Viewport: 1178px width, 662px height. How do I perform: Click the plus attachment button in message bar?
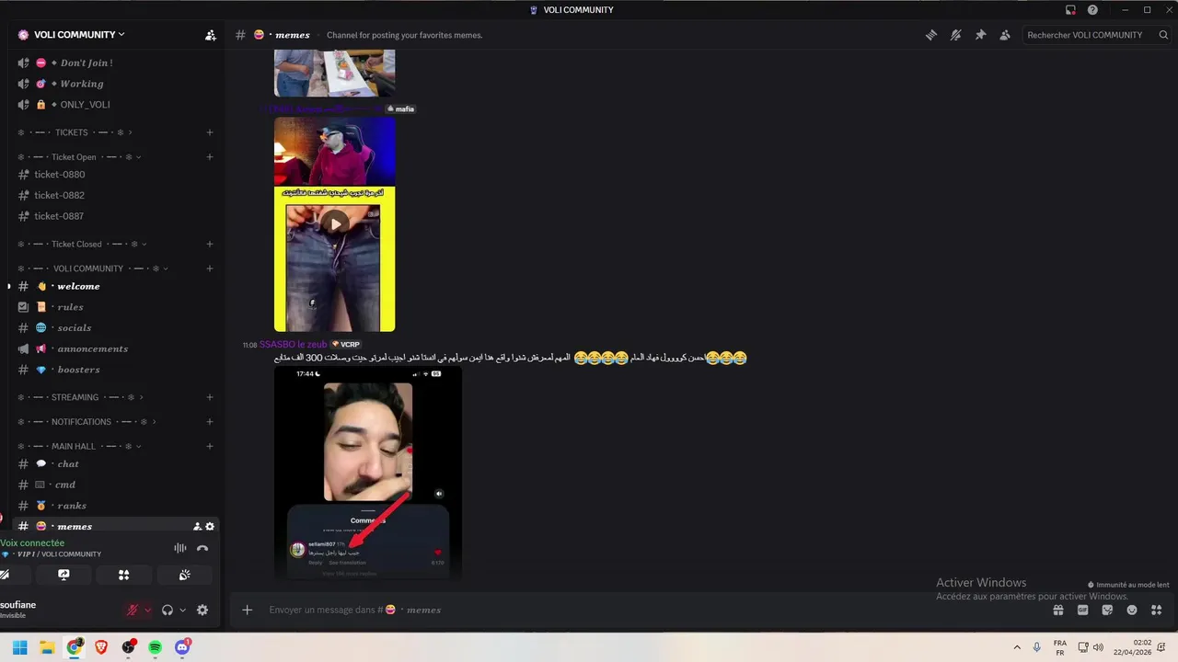(x=247, y=610)
